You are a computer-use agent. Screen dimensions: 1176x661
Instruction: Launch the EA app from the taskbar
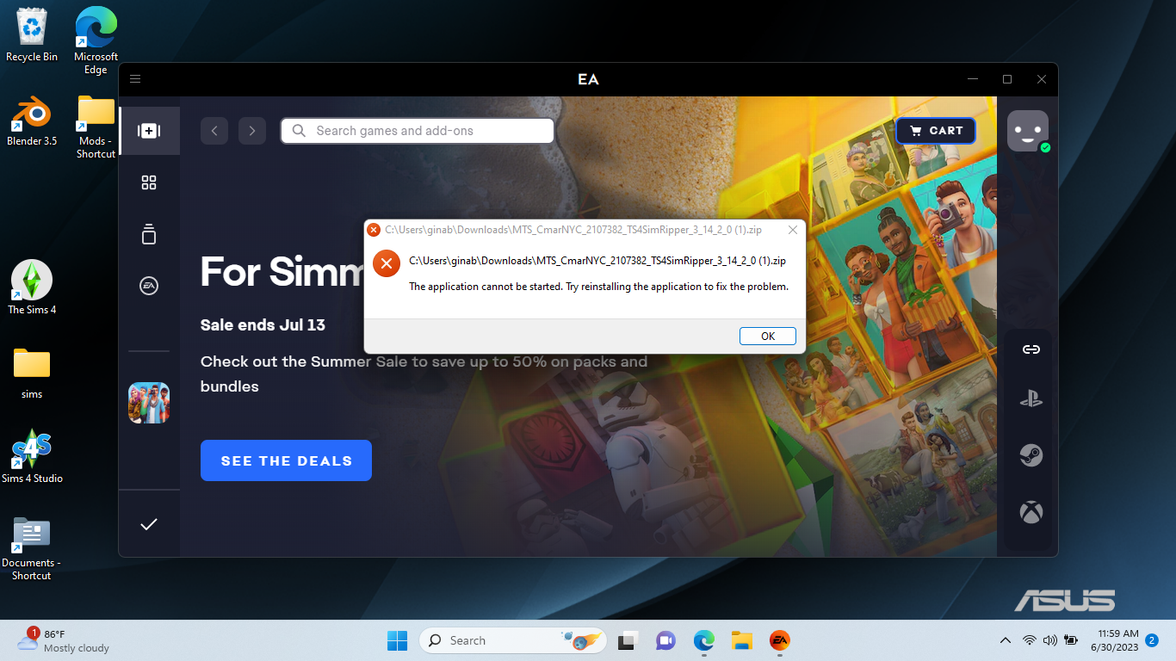[779, 640]
